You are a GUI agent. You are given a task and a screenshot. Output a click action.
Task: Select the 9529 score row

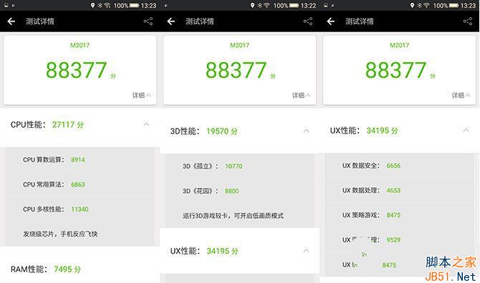click(399, 239)
